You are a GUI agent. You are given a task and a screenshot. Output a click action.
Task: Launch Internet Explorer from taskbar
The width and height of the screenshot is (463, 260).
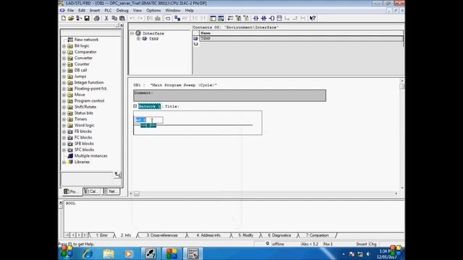coord(88,253)
